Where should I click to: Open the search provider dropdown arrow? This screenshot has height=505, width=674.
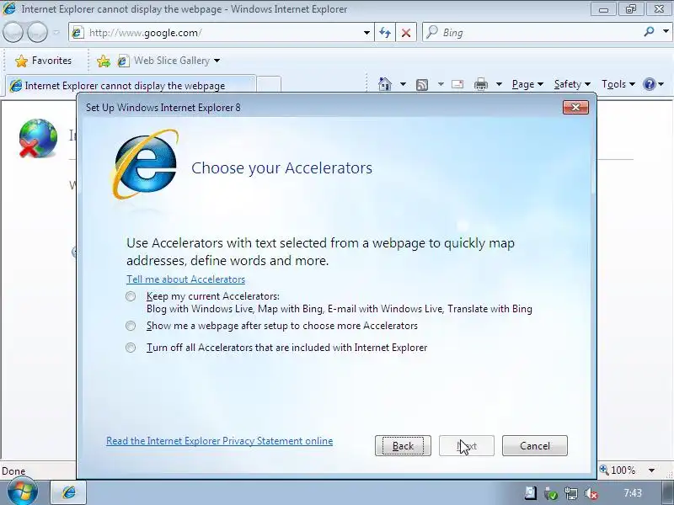pos(666,31)
